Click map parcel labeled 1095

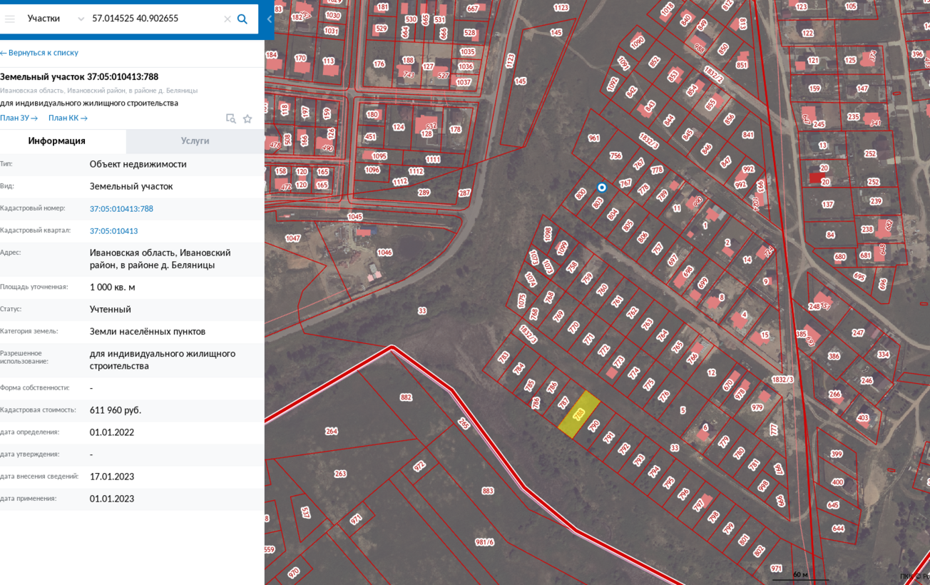(x=379, y=156)
